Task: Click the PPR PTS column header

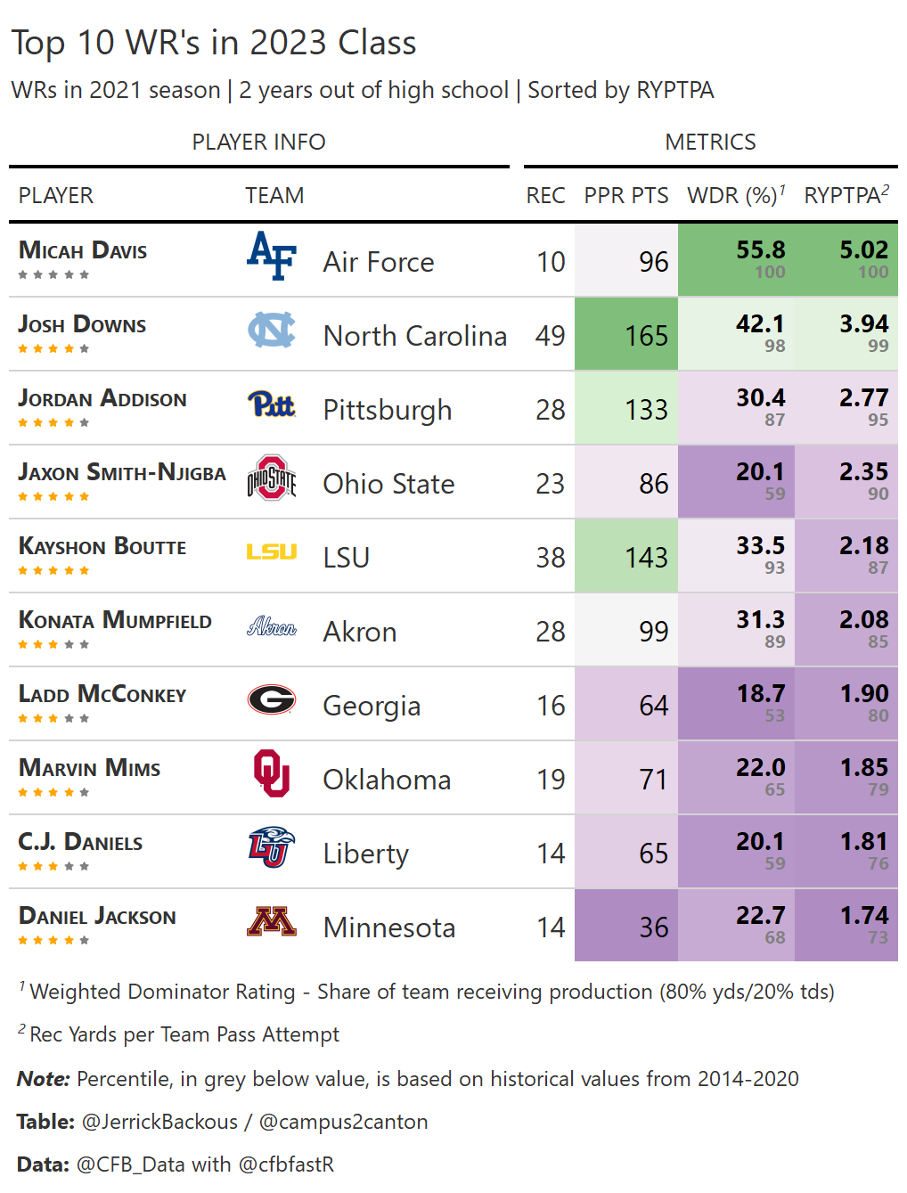Action: click(625, 196)
